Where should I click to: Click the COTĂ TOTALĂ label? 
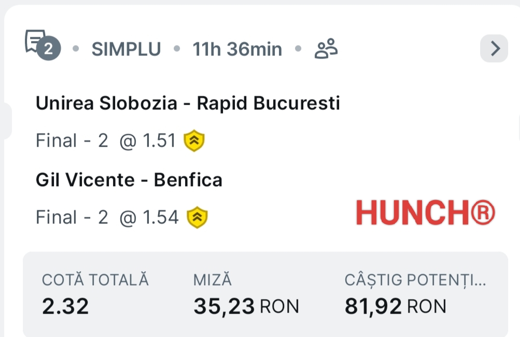click(x=95, y=280)
